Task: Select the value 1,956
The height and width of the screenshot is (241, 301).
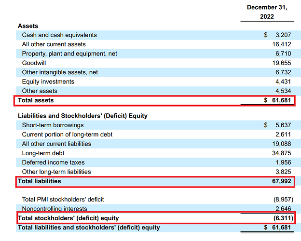Action: 283,162
